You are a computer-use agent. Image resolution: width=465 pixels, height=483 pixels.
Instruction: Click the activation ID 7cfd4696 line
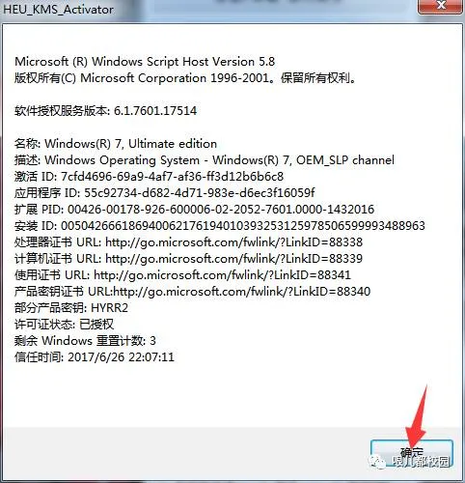[x=149, y=177]
